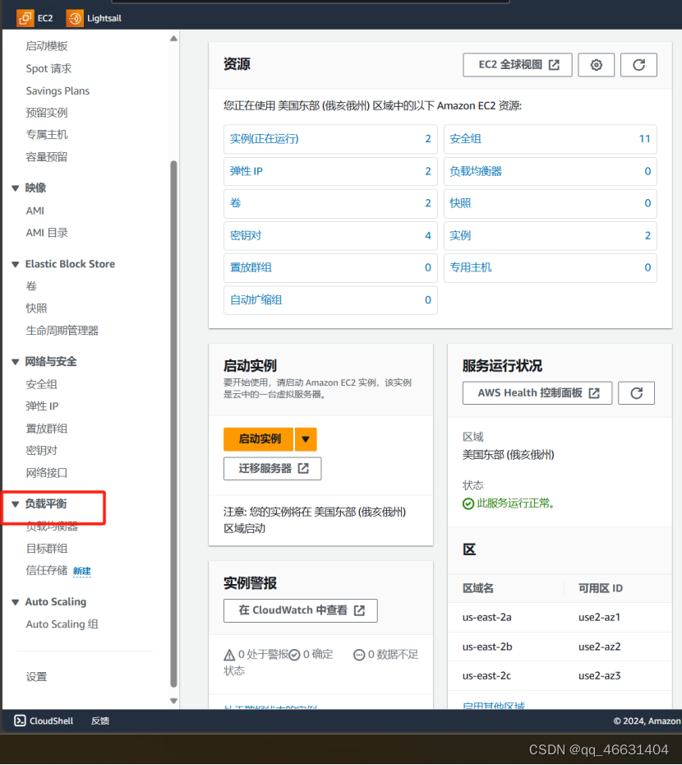Click the 迁移服务器 button
This screenshot has width=682, height=765.
[273, 468]
